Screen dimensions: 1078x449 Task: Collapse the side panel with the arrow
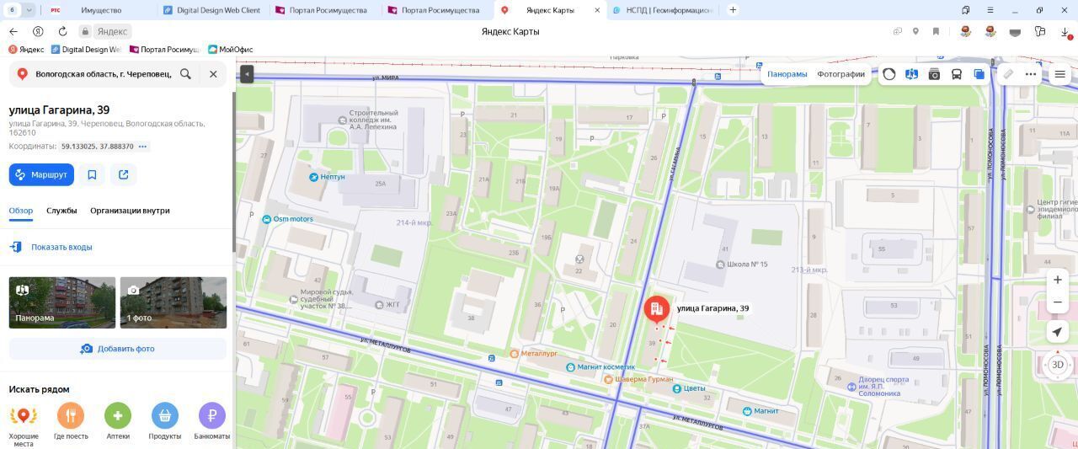pos(246,74)
